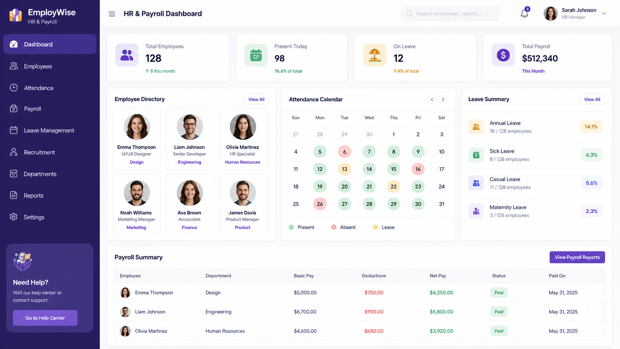This screenshot has width=620, height=349.
Task: Click the Go to Help Center button
Action: tap(45, 318)
